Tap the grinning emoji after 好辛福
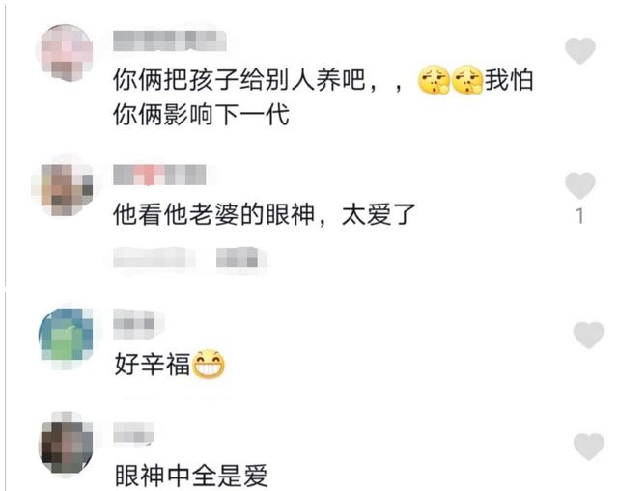The width and height of the screenshot is (618, 491). click(x=209, y=364)
